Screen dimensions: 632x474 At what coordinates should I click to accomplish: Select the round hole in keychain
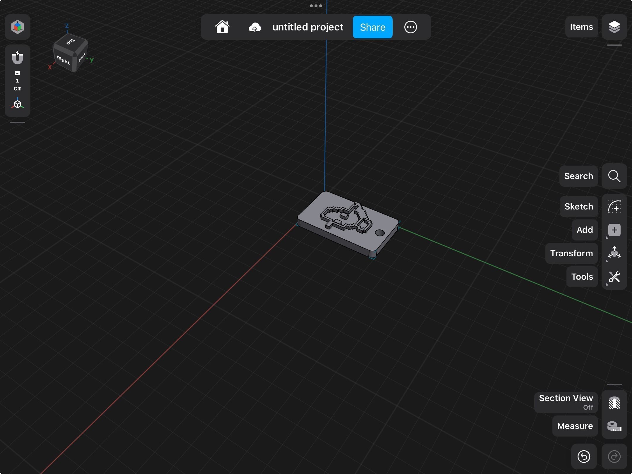click(x=380, y=233)
